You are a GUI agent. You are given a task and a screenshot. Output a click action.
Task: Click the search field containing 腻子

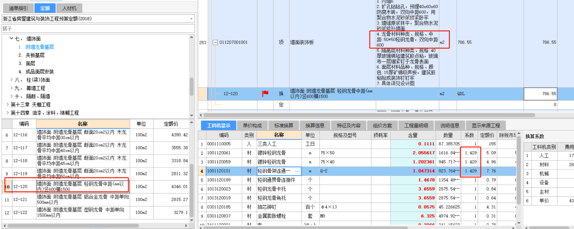pyautogui.click(x=98, y=29)
